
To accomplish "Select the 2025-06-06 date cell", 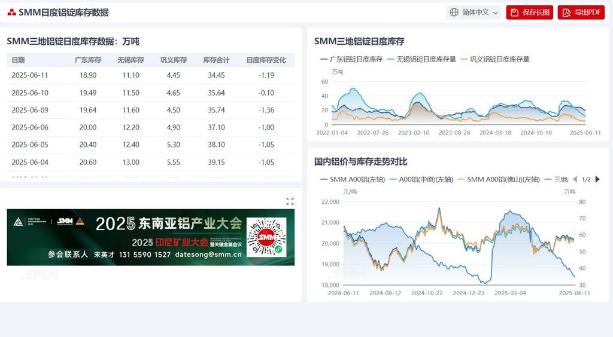I will pyautogui.click(x=30, y=127).
